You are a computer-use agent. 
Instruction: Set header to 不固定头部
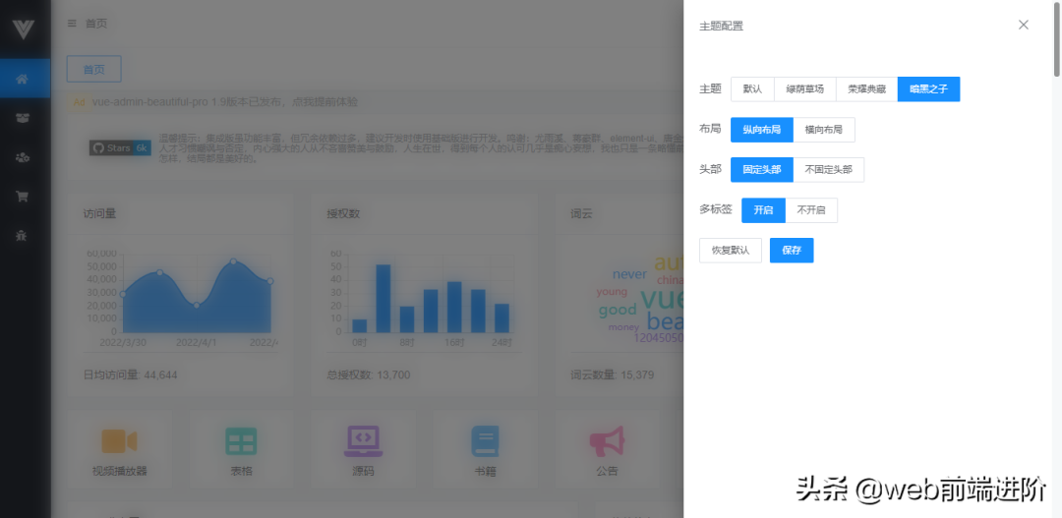coord(828,169)
